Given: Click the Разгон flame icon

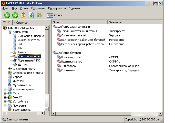Looking at the screenshot, I should point(15,52).
